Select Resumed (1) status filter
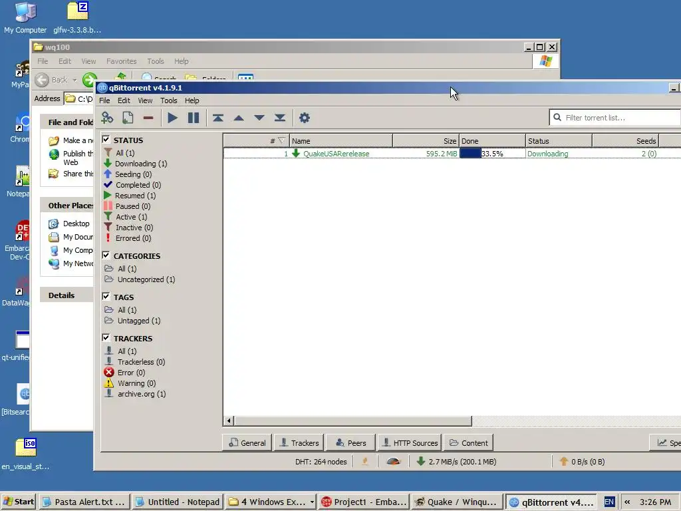Screen dimensions: 681x511 pyautogui.click(x=130, y=196)
